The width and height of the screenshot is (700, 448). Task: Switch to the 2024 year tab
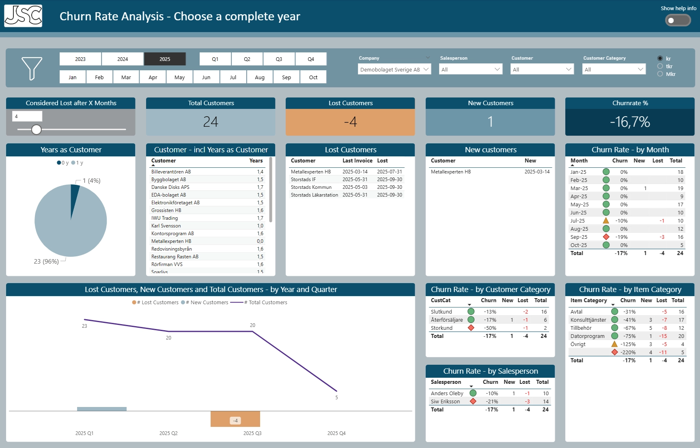122,59
